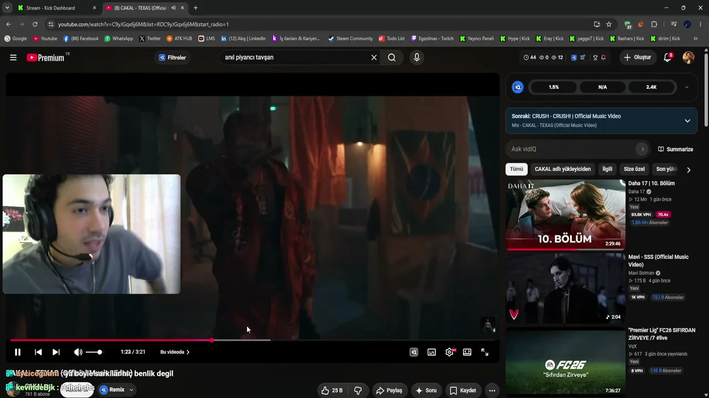Enter fullscreen mode
Viewport: 709px width, 398px height.
(485, 352)
